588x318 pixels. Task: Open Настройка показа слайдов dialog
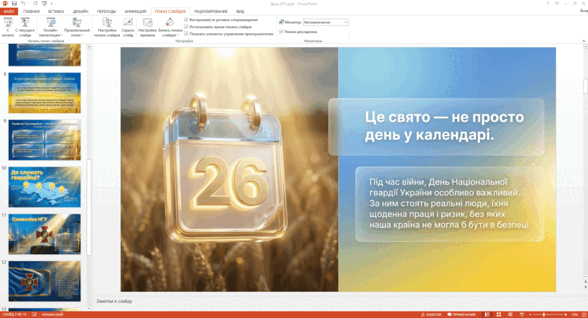(x=107, y=27)
